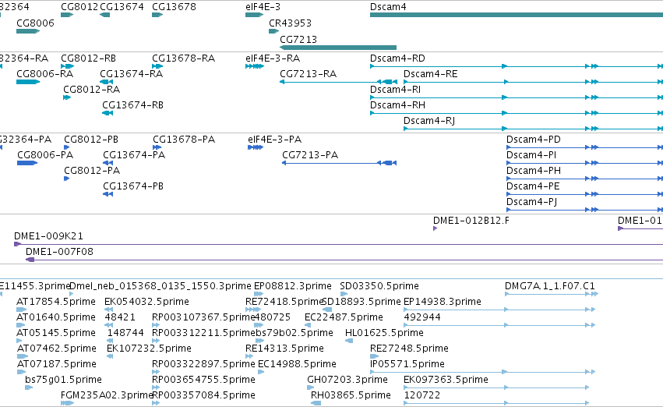Click the CG7213 gene span bar
The image size is (663, 407).
click(x=338, y=48)
